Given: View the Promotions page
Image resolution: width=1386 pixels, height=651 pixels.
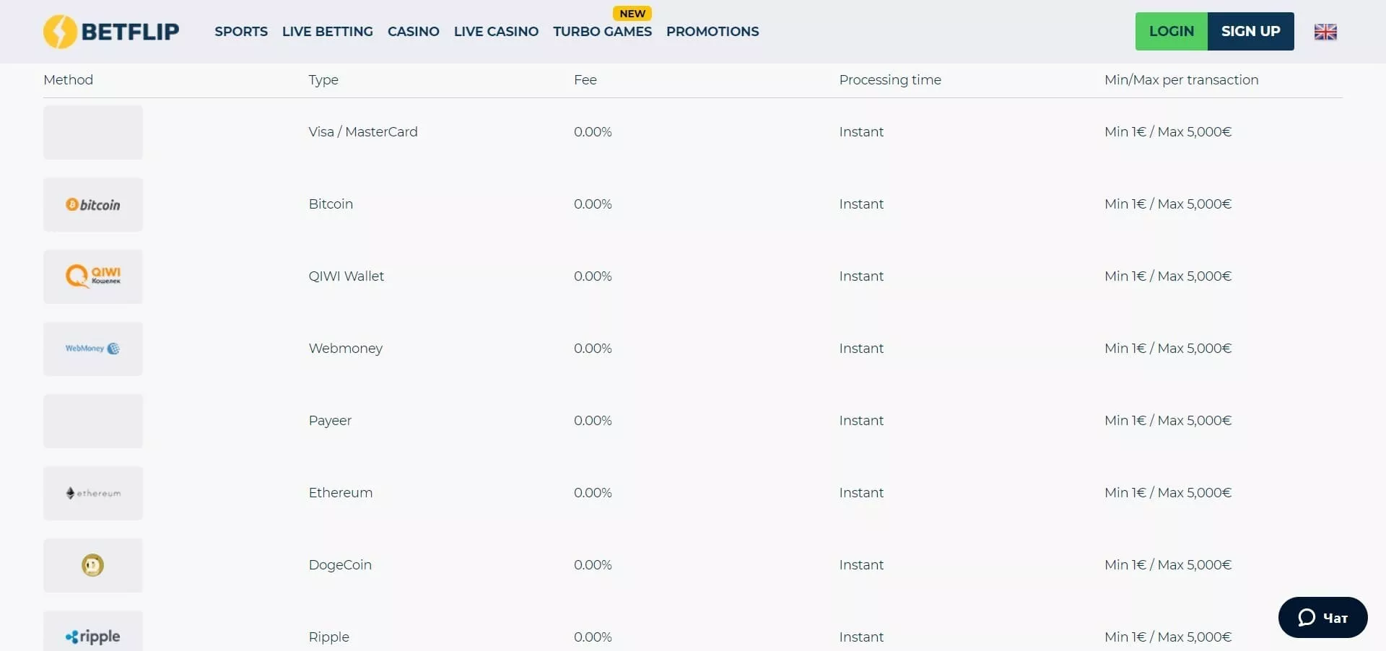Looking at the screenshot, I should pos(712,32).
